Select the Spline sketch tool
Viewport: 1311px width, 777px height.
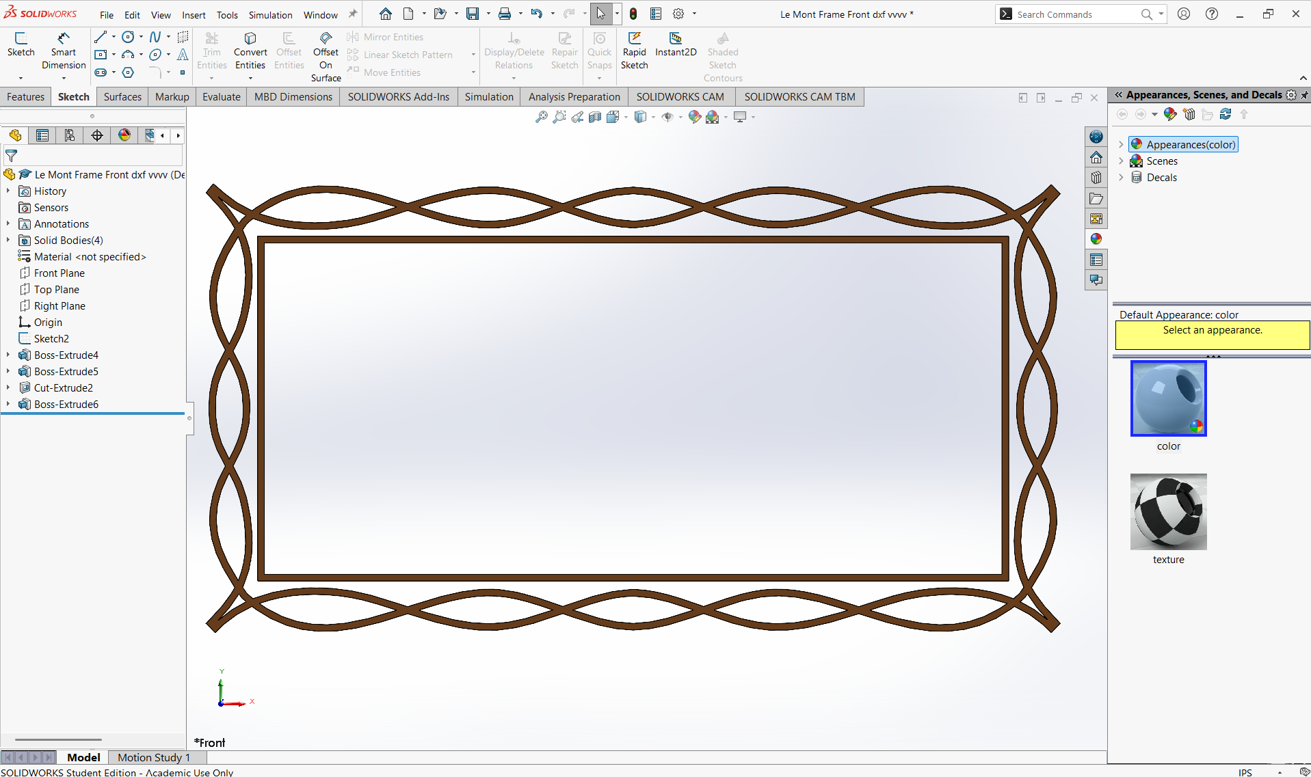coord(155,37)
